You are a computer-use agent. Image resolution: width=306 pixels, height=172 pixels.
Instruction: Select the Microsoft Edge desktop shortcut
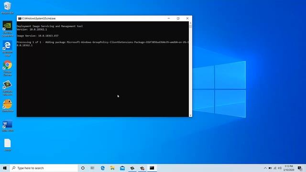click(8, 48)
